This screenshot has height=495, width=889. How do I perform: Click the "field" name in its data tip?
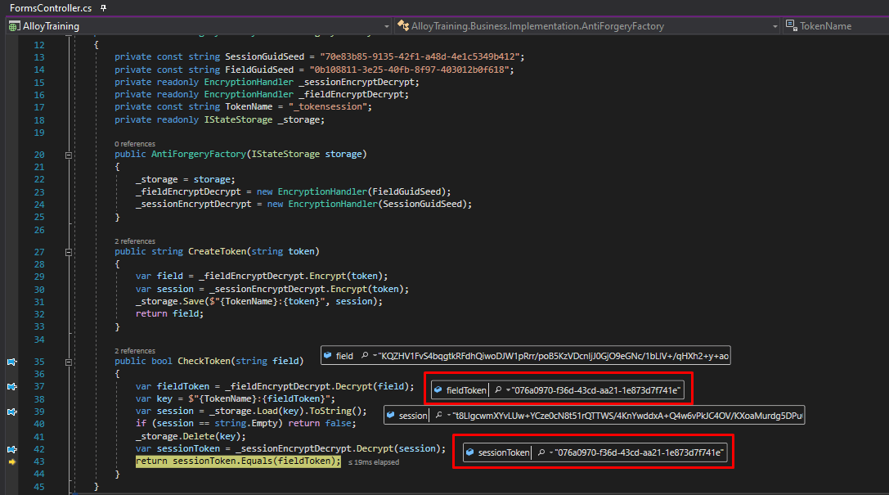(344, 356)
